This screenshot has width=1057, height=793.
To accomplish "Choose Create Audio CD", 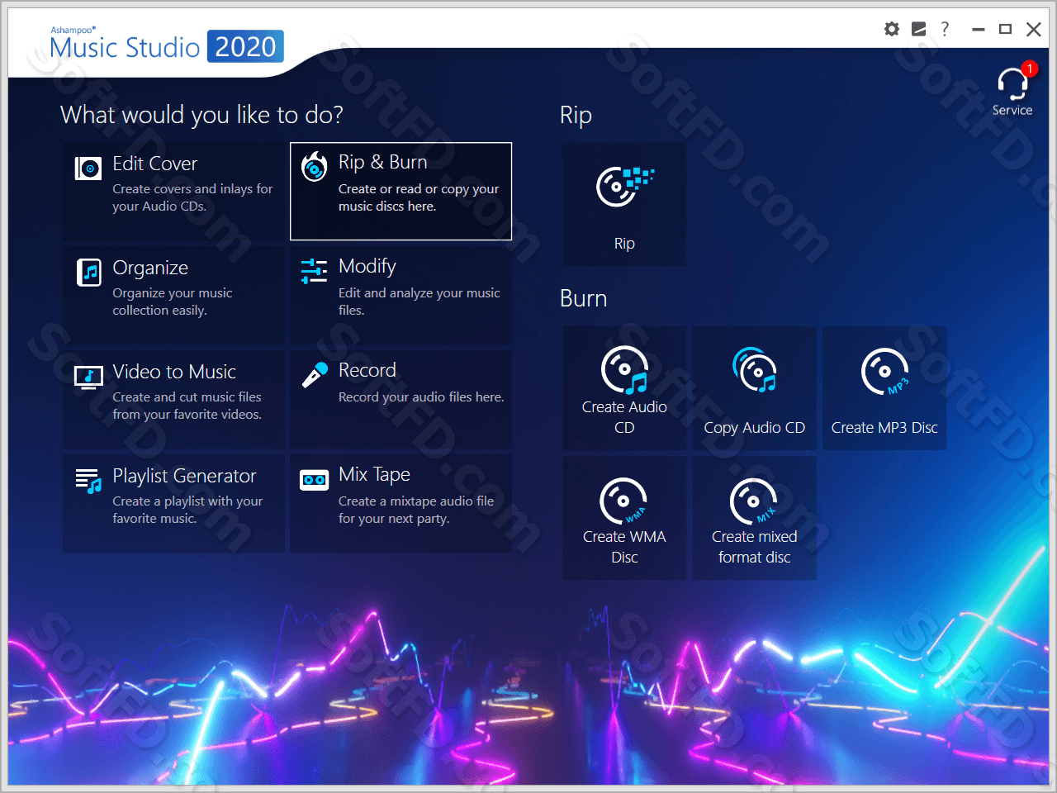I will point(624,388).
